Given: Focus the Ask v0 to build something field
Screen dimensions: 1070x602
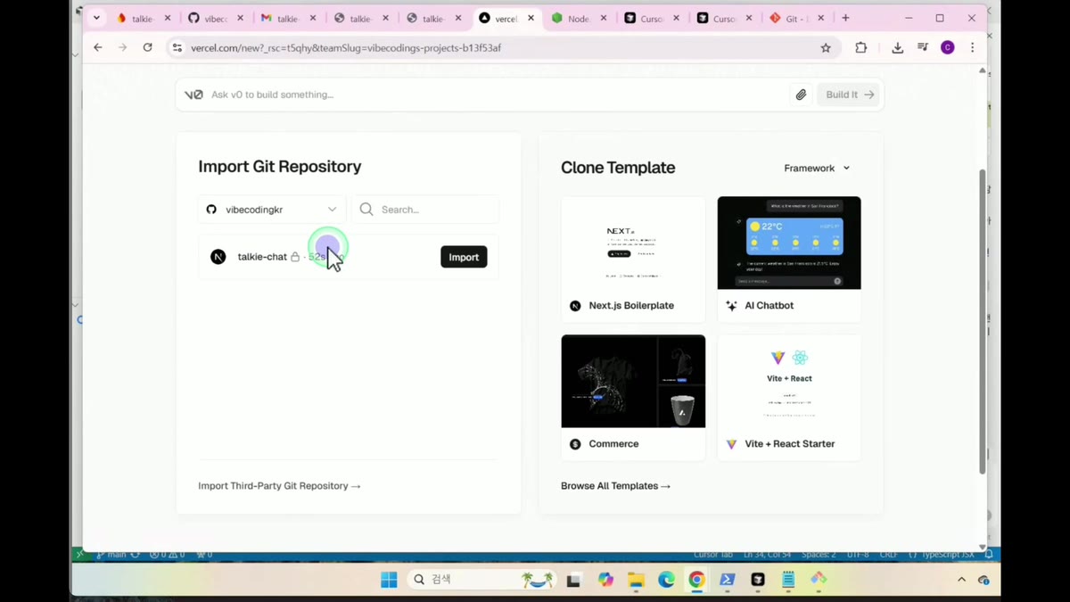Looking at the screenshot, I should 495,95.
